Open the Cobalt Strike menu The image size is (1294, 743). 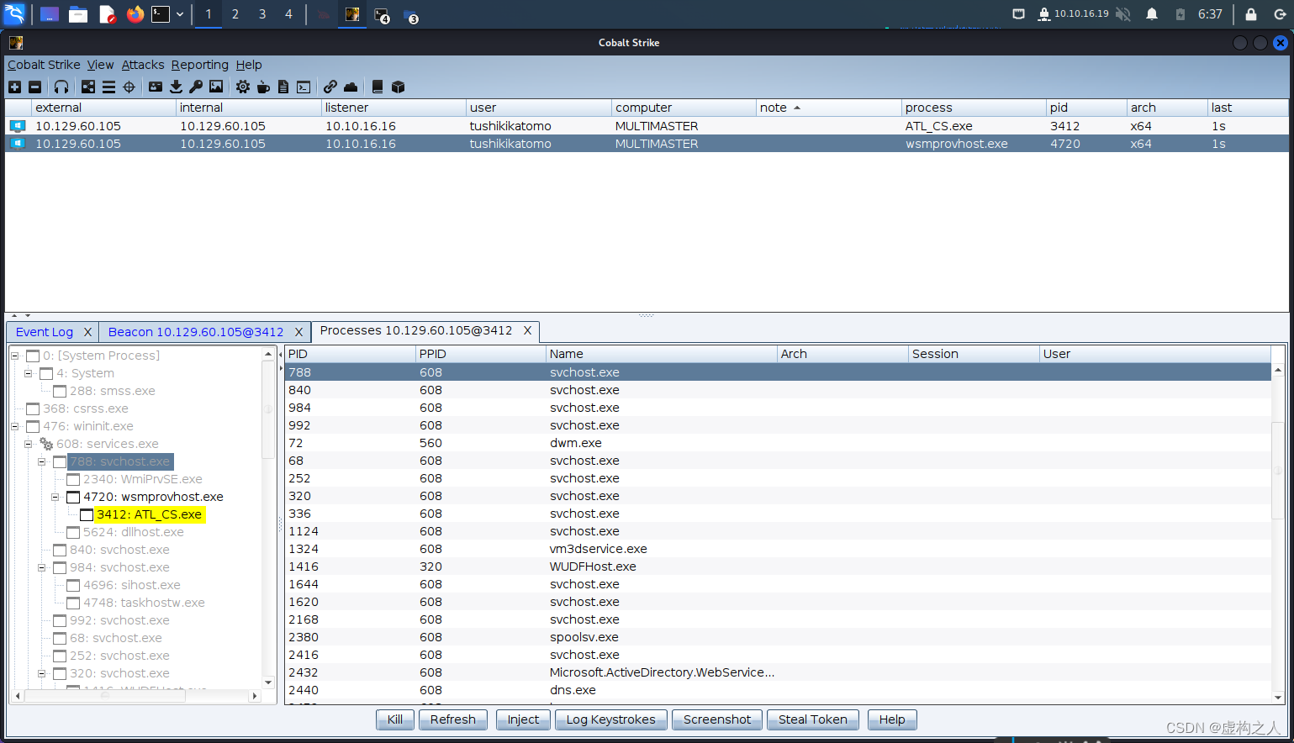pos(44,65)
